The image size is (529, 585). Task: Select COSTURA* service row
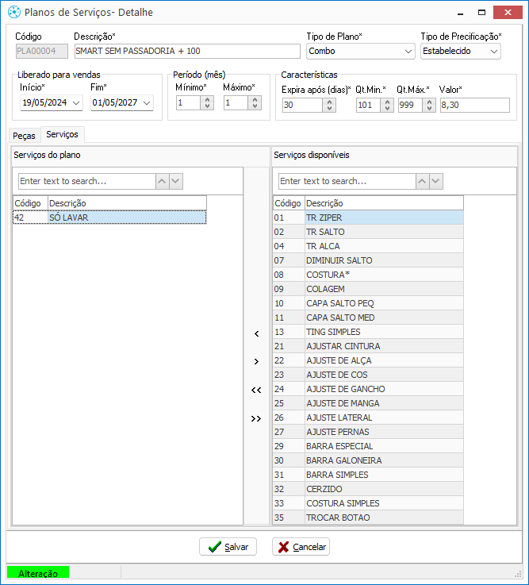[368, 275]
